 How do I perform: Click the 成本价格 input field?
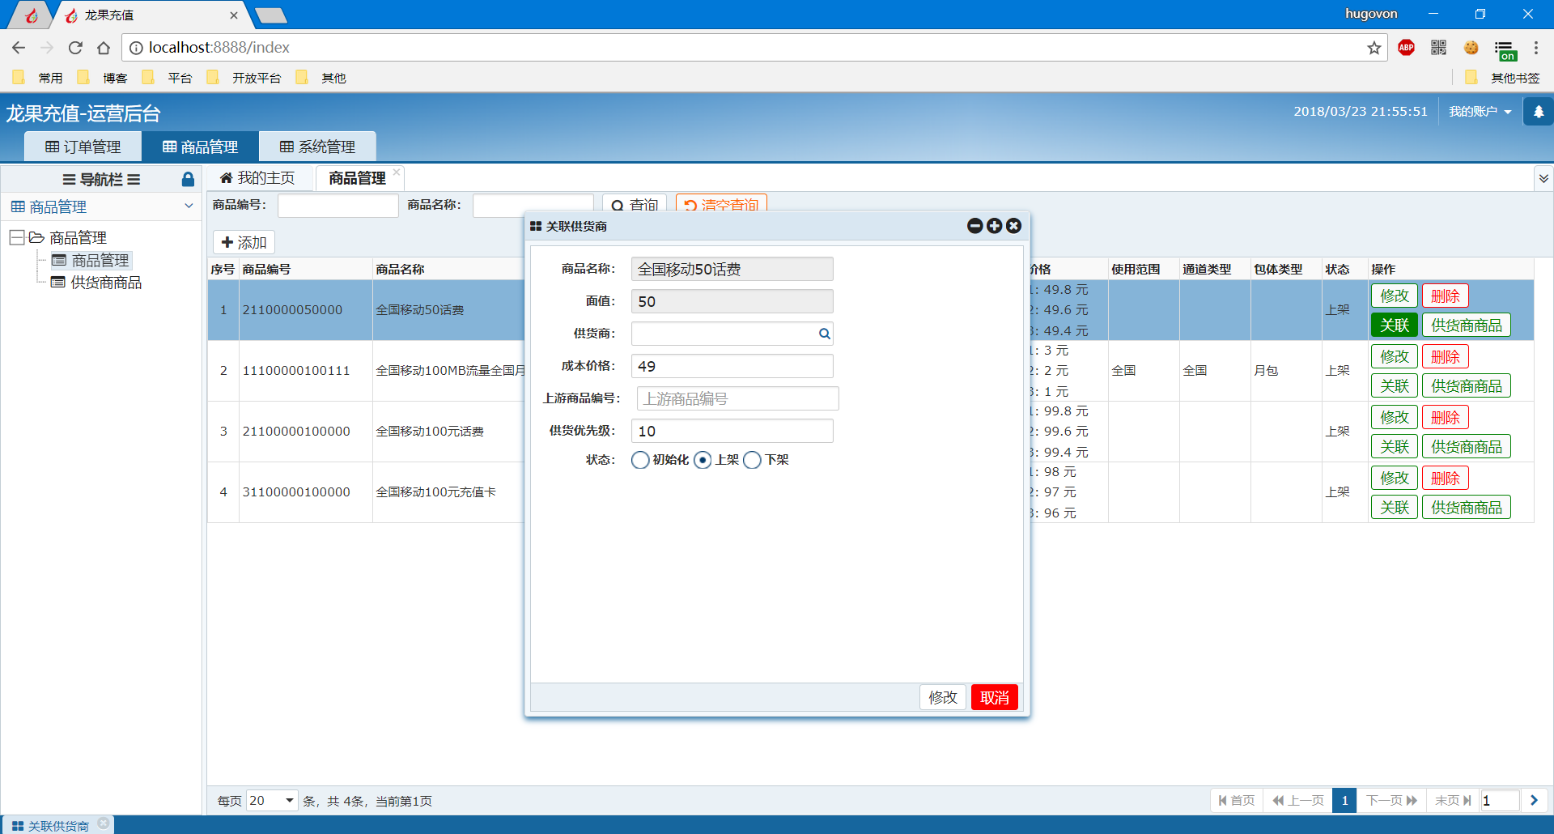(732, 366)
